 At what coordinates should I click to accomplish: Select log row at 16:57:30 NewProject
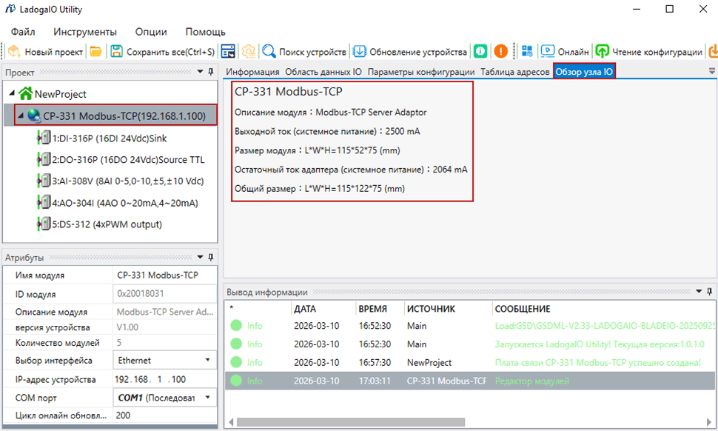click(x=470, y=362)
